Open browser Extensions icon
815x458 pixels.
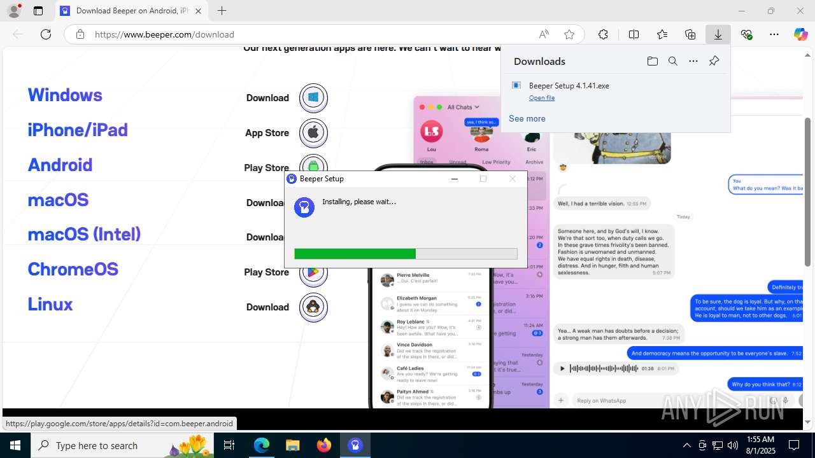pos(603,34)
